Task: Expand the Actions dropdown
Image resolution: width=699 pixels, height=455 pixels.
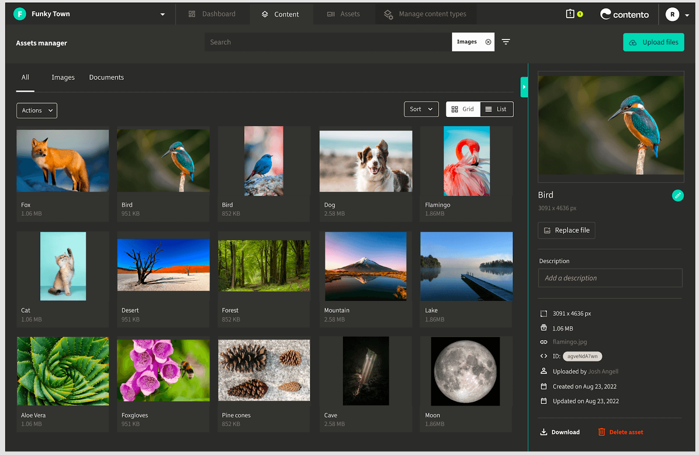Action: [x=37, y=110]
